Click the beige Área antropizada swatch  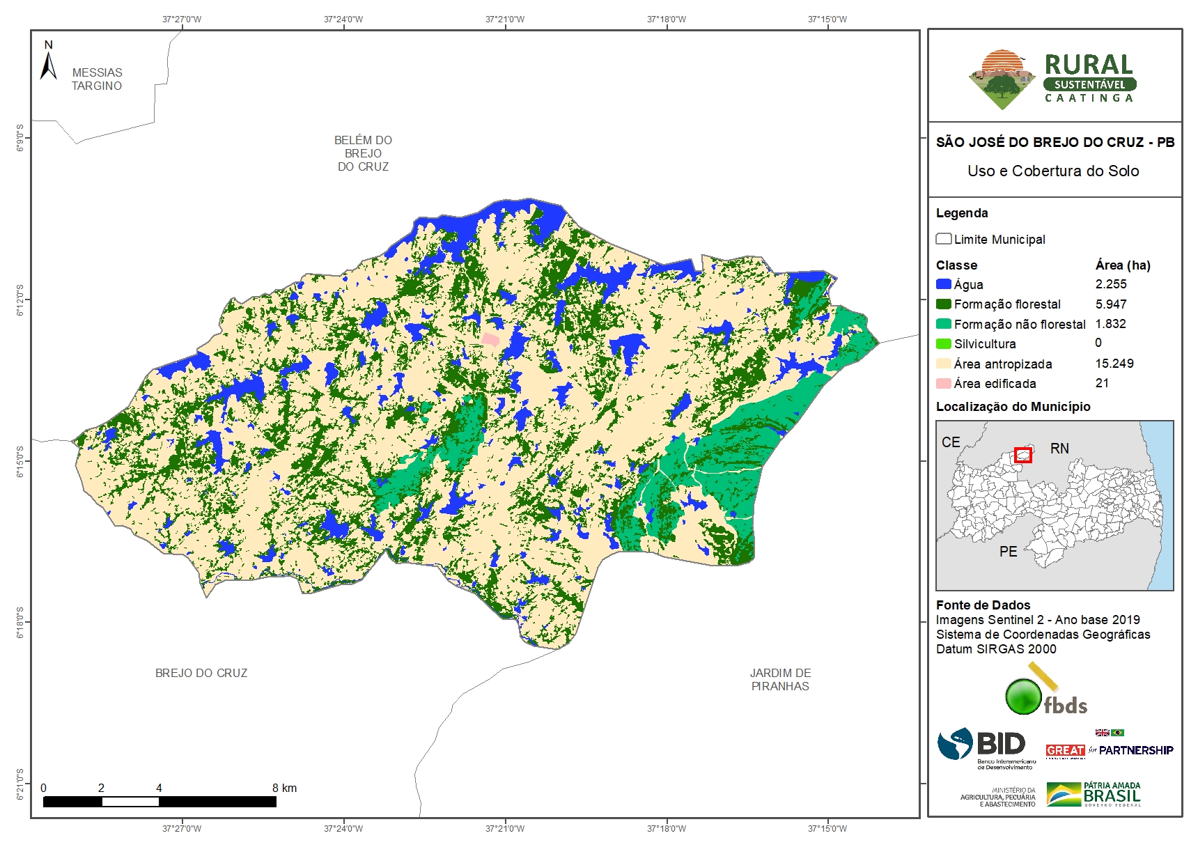tap(944, 364)
